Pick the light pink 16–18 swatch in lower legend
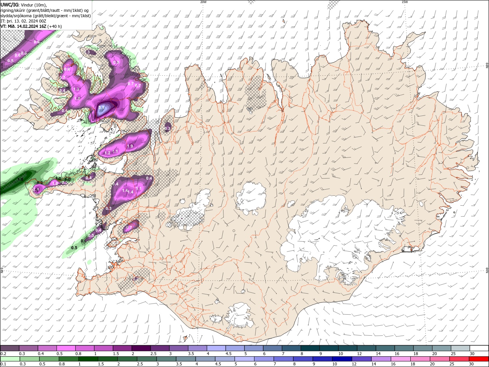This screenshot has height=367, width=489. pyautogui.click(x=400, y=359)
